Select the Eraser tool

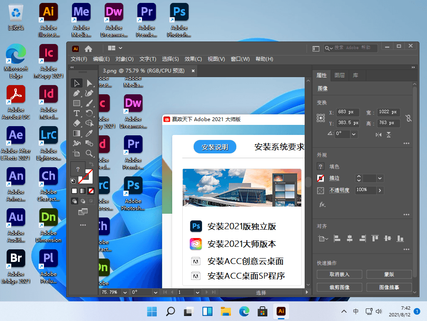point(77,123)
